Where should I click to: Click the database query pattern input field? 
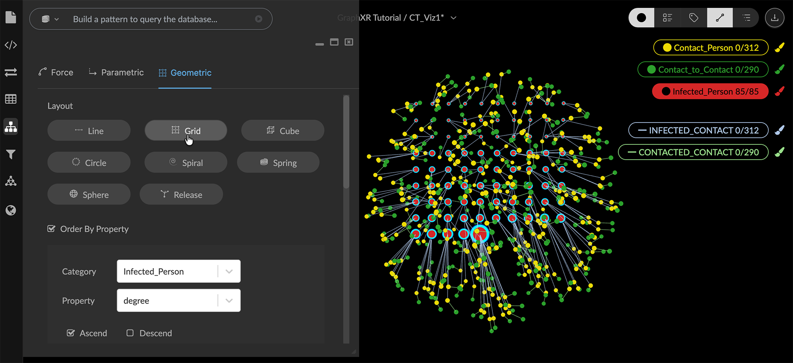(x=157, y=19)
